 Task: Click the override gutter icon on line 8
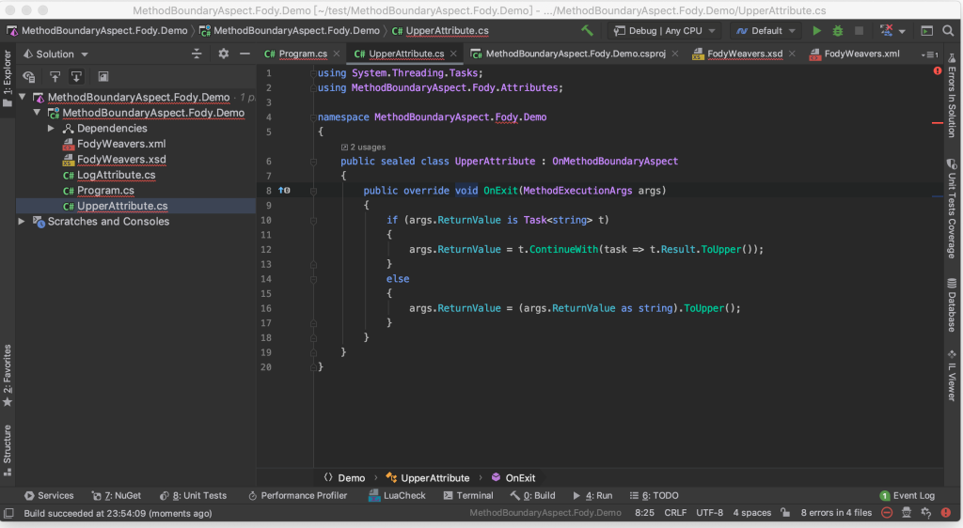(x=284, y=191)
